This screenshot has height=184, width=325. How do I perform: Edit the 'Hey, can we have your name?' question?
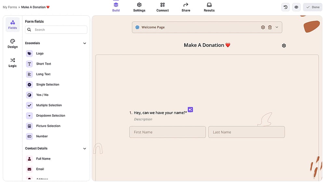point(160,113)
